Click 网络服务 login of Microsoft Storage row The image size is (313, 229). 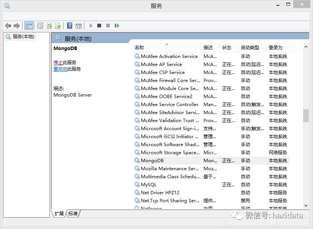278,153
